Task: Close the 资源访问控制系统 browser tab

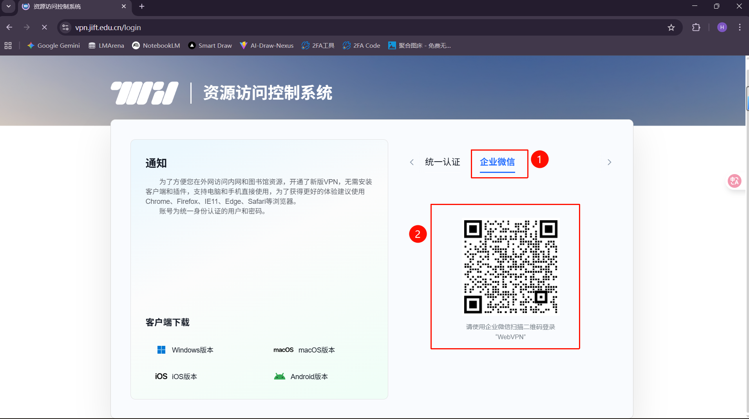Action: tap(124, 6)
